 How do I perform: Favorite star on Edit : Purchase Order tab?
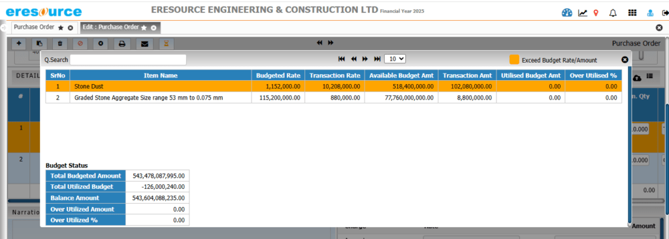point(144,27)
